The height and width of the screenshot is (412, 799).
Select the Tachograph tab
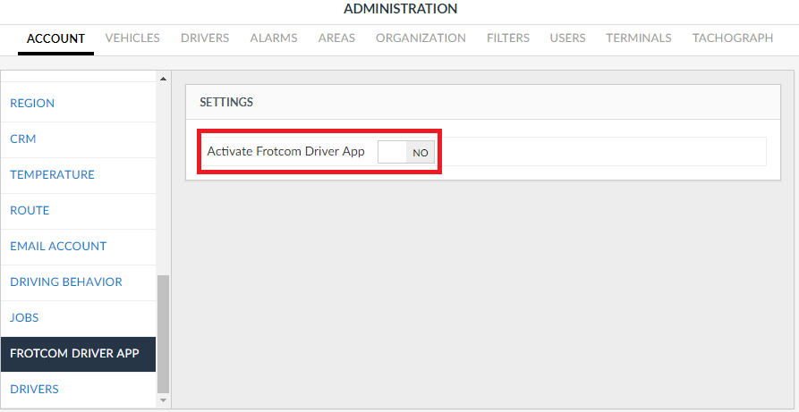coord(733,38)
